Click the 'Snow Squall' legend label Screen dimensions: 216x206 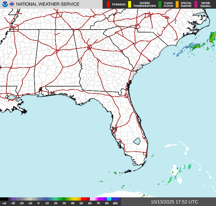click(x=206, y=4)
